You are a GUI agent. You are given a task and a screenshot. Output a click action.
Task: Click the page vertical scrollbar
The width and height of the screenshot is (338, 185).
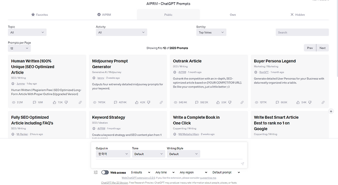coord(337,39)
